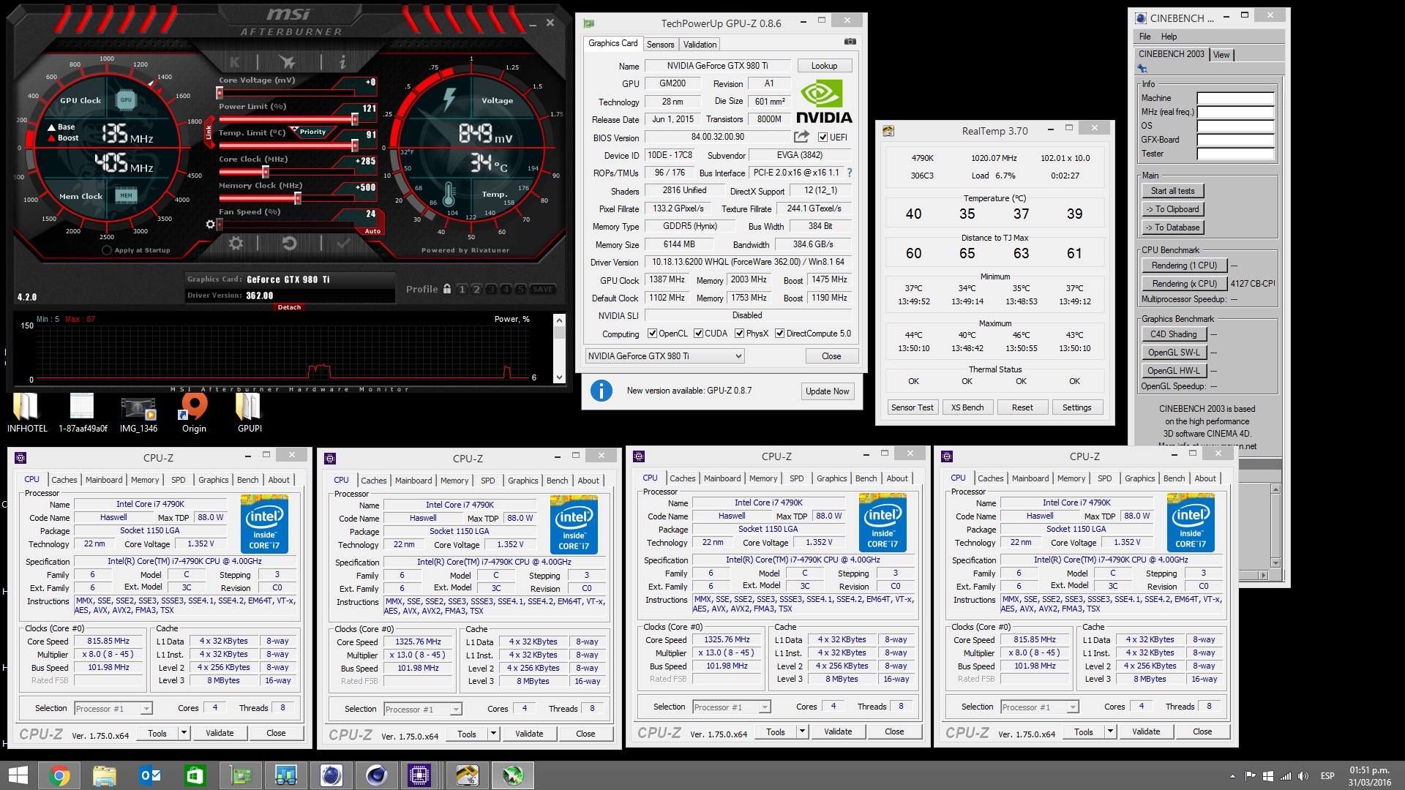1405x790 pixels.
Task: Switch to Sensors tab in GPU-Z
Action: [660, 45]
